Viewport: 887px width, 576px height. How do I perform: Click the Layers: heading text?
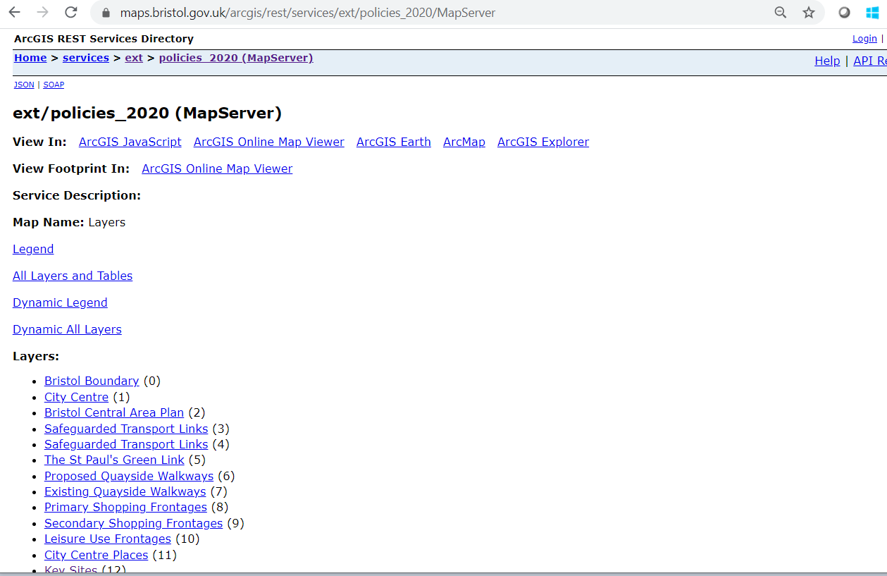click(x=36, y=356)
